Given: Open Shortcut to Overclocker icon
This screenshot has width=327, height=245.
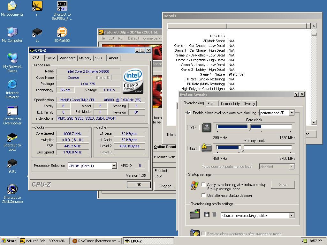Looking at the screenshot, I should coord(12,115).
